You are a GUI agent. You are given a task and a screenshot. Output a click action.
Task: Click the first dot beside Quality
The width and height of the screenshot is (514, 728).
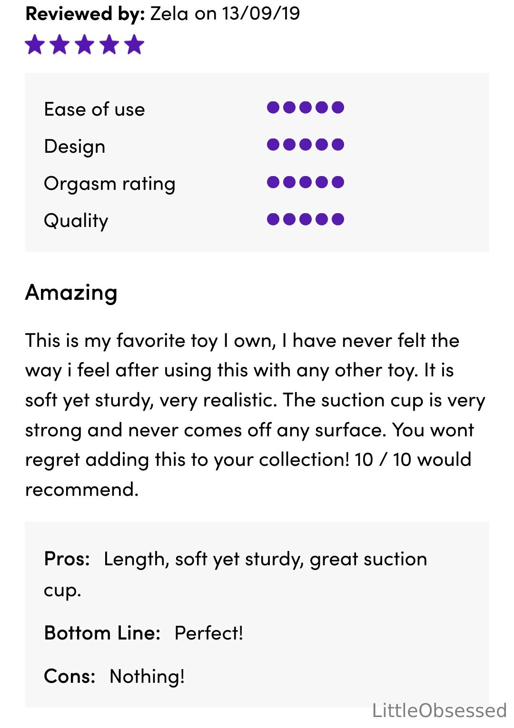point(273,219)
